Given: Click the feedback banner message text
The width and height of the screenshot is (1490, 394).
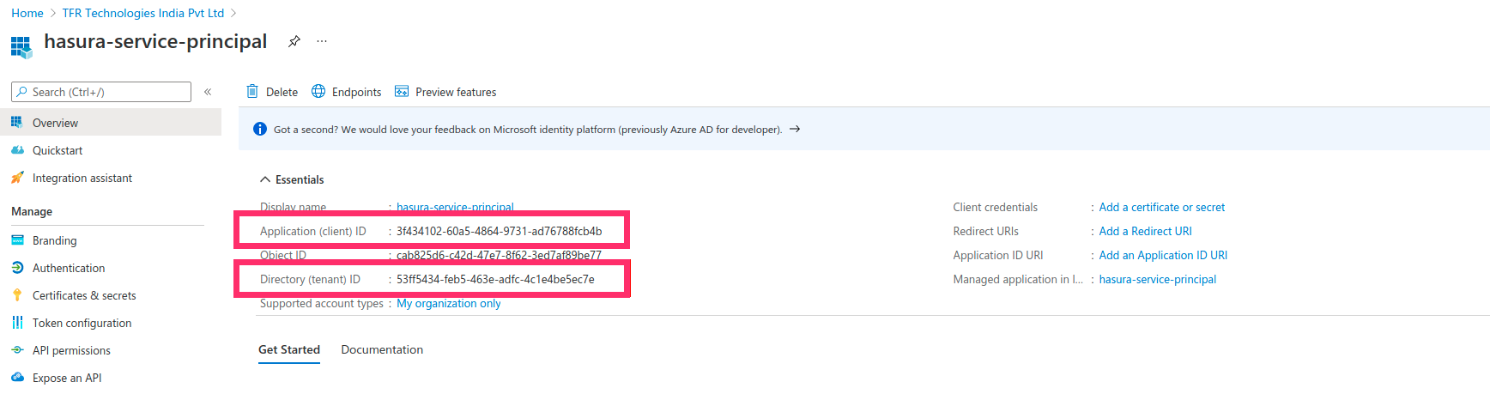Looking at the screenshot, I should [x=528, y=130].
